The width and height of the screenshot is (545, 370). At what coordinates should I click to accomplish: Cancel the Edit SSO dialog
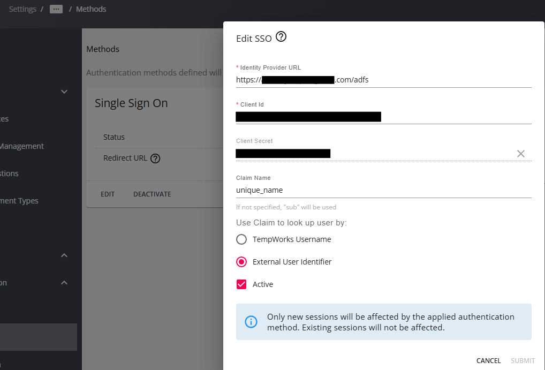coord(488,360)
